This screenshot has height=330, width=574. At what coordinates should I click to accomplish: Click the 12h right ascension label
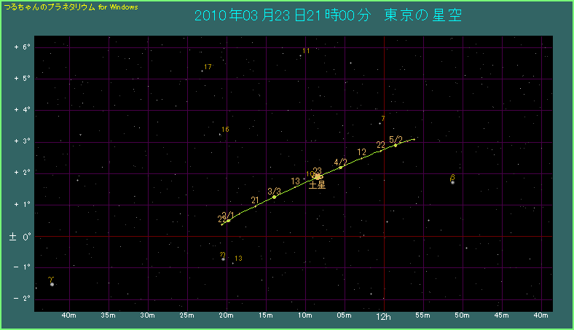tap(383, 317)
